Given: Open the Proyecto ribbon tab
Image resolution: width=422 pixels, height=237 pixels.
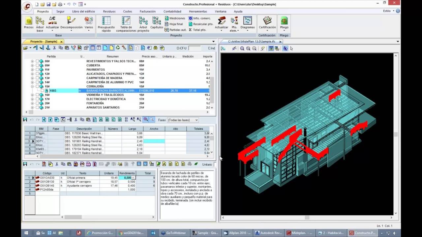Looking at the screenshot, I should (x=43, y=11).
